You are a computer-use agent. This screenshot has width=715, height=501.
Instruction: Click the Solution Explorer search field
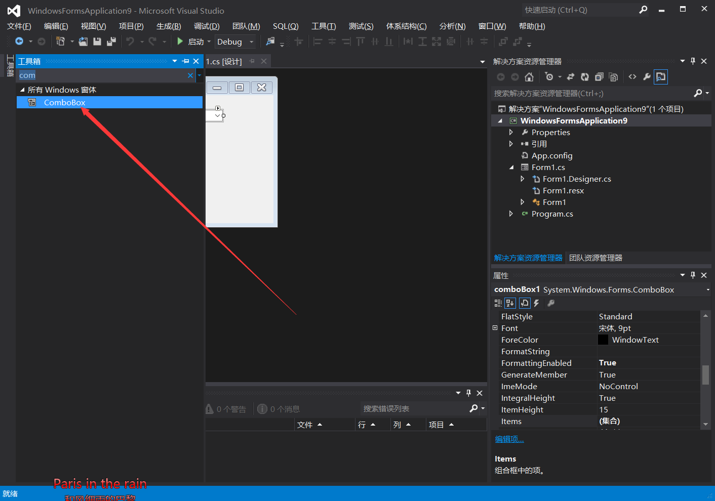tap(592, 93)
